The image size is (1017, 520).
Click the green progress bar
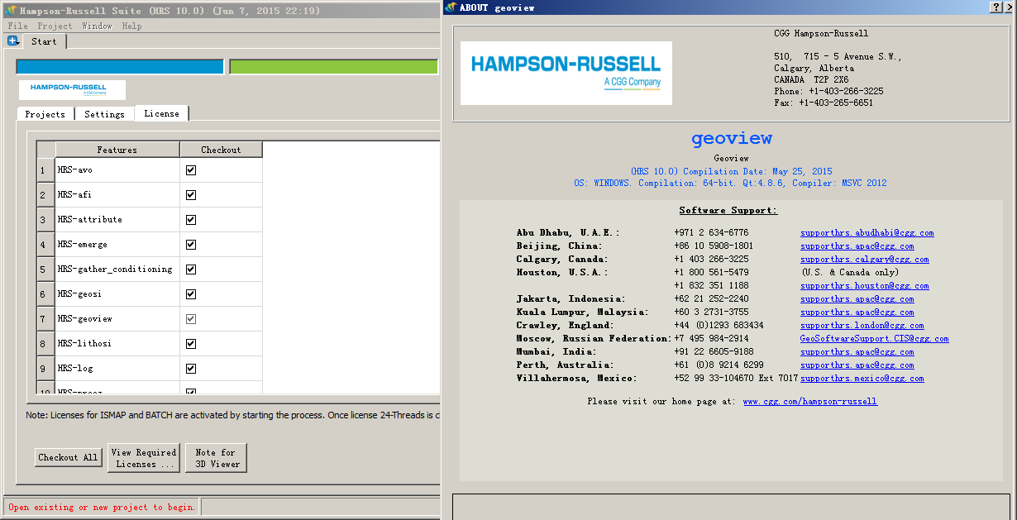click(x=333, y=67)
